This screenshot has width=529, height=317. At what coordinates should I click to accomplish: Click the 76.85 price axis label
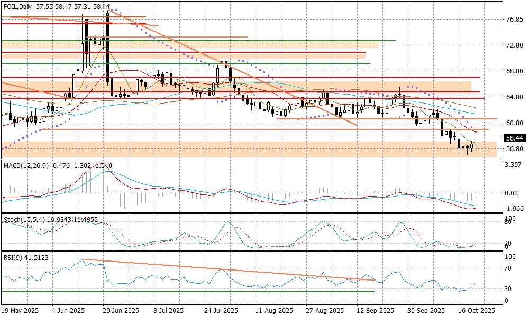click(514, 20)
